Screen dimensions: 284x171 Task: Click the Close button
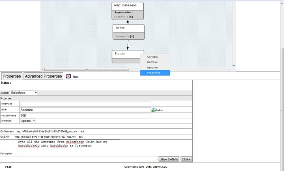pos(186,159)
